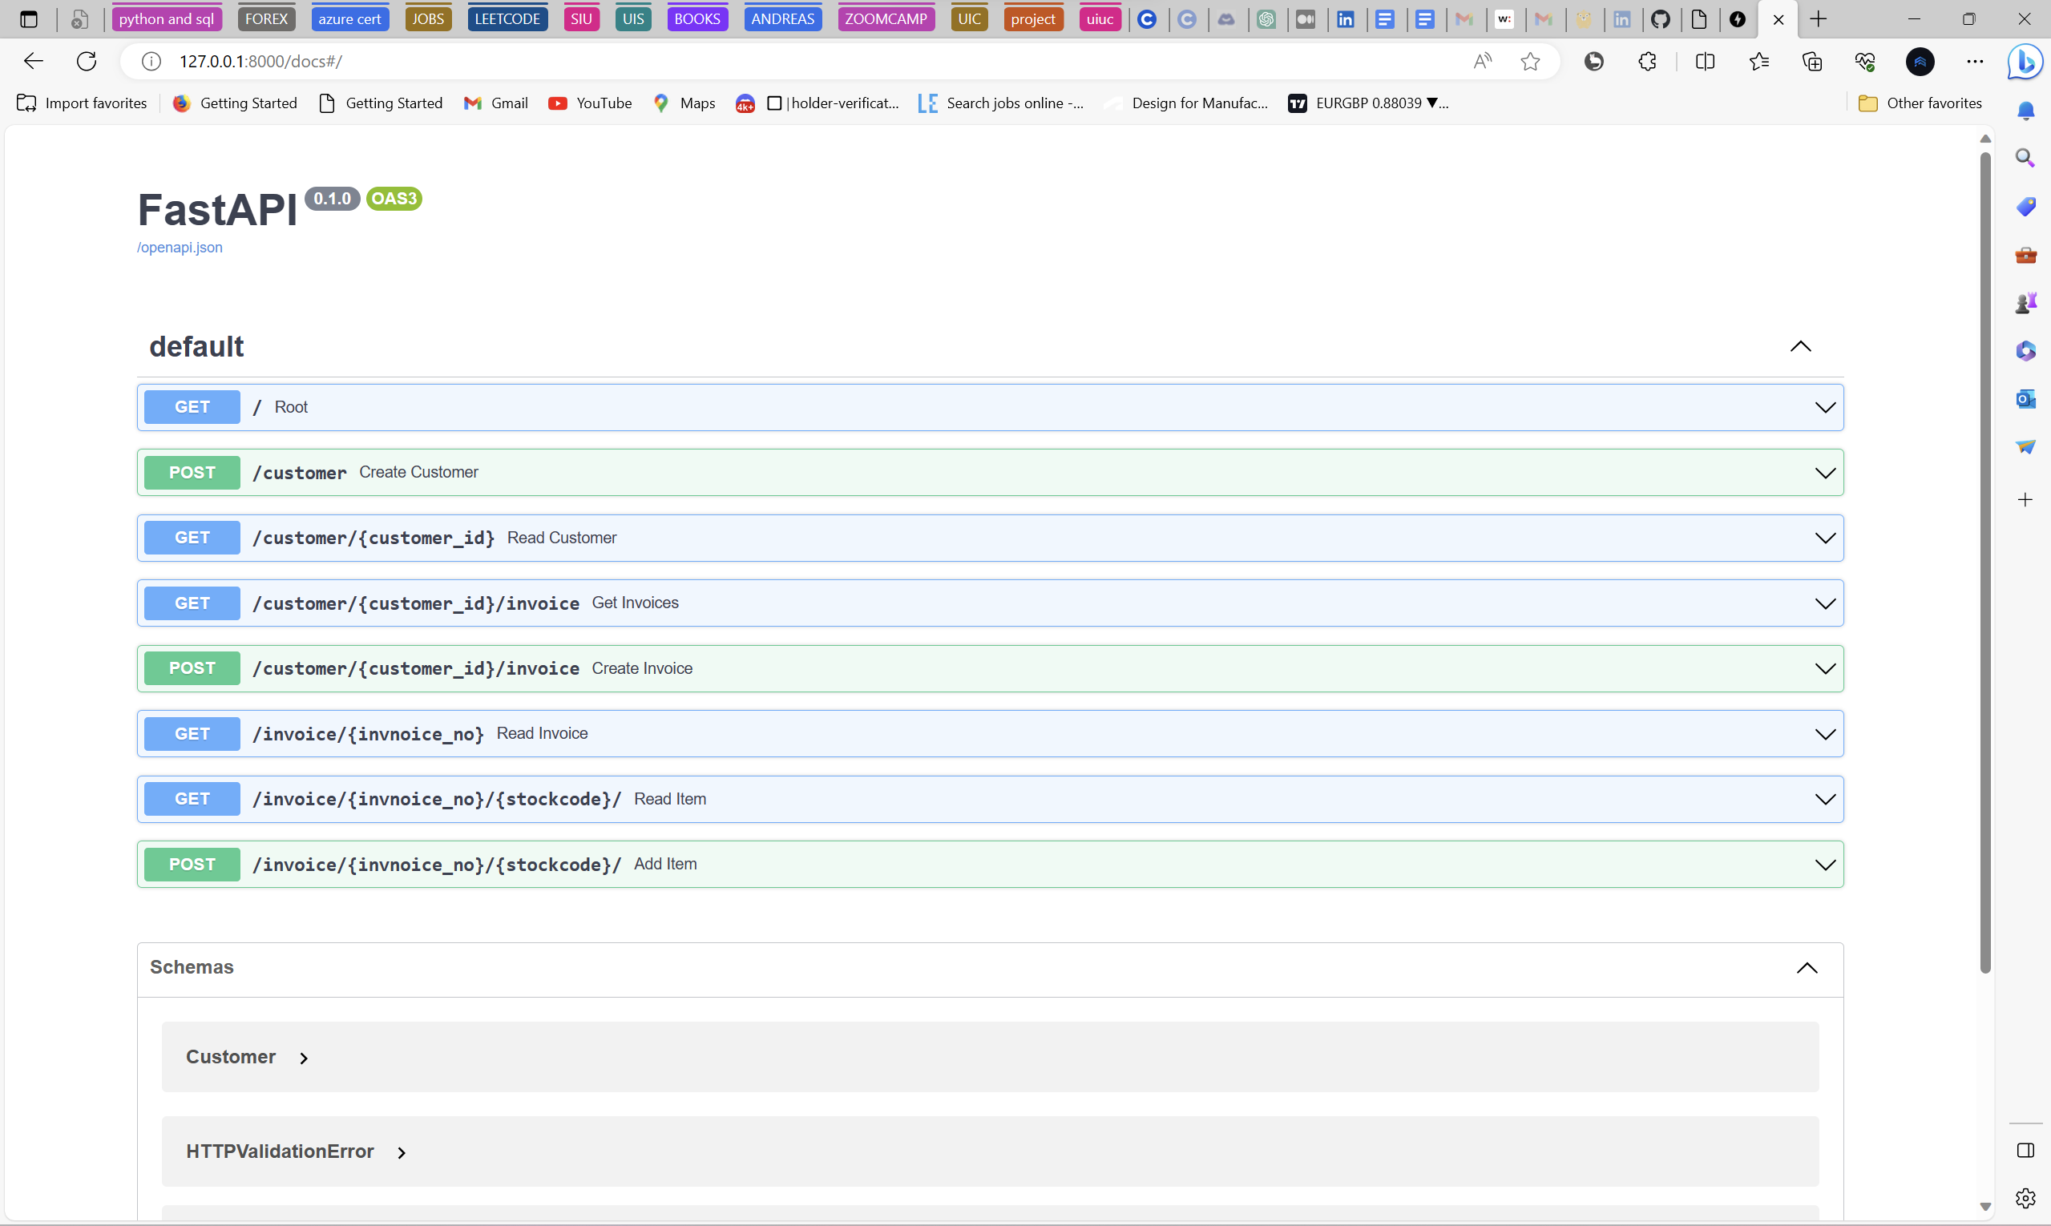2051x1226 pixels.
Task: Open the Microsoft 365 sidebar panel
Action: 2025,350
